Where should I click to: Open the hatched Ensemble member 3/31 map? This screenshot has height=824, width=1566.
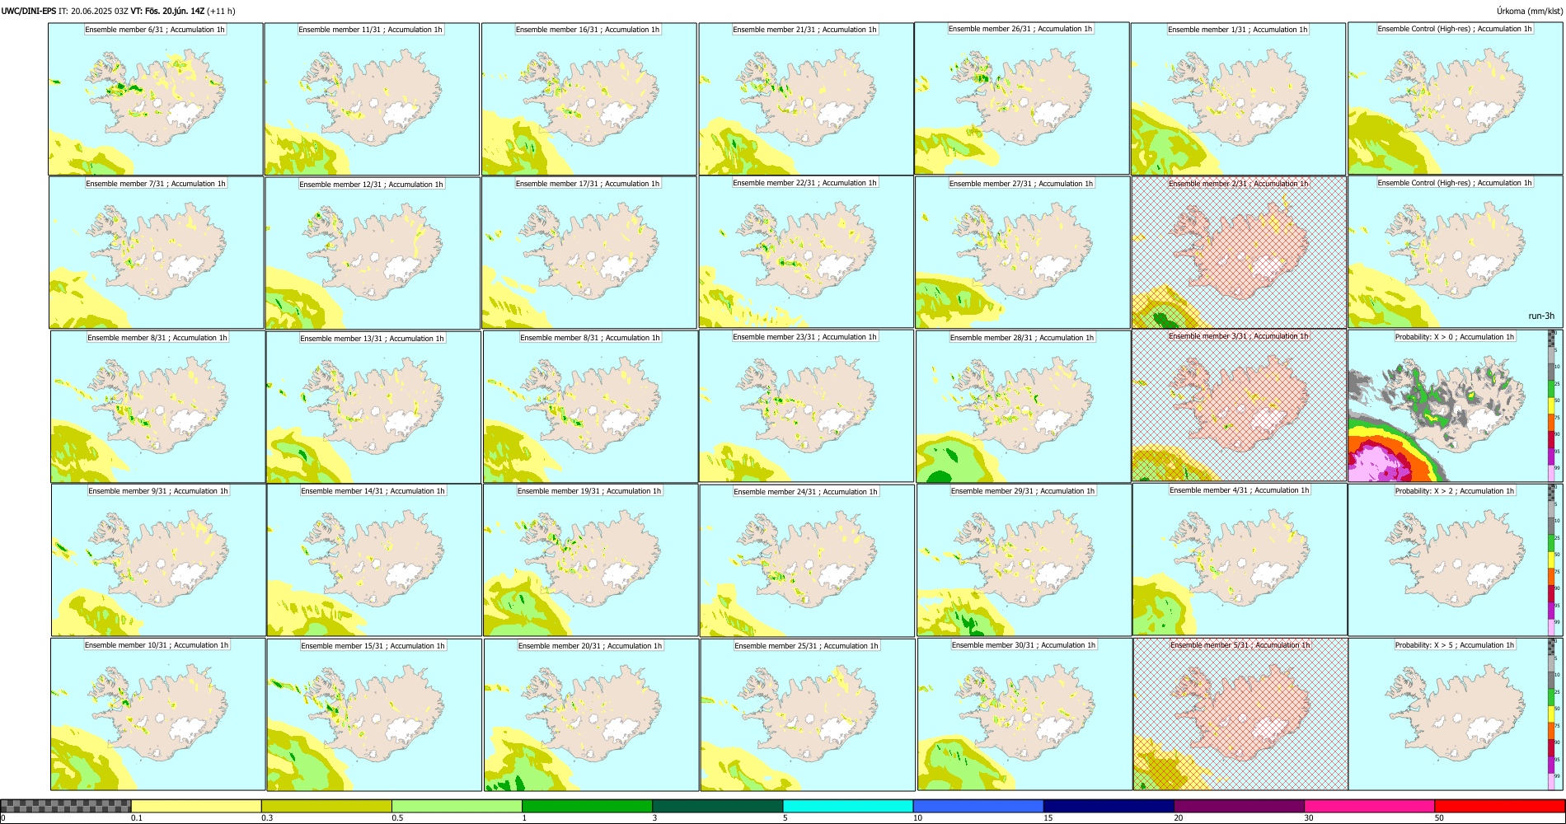click(1240, 405)
